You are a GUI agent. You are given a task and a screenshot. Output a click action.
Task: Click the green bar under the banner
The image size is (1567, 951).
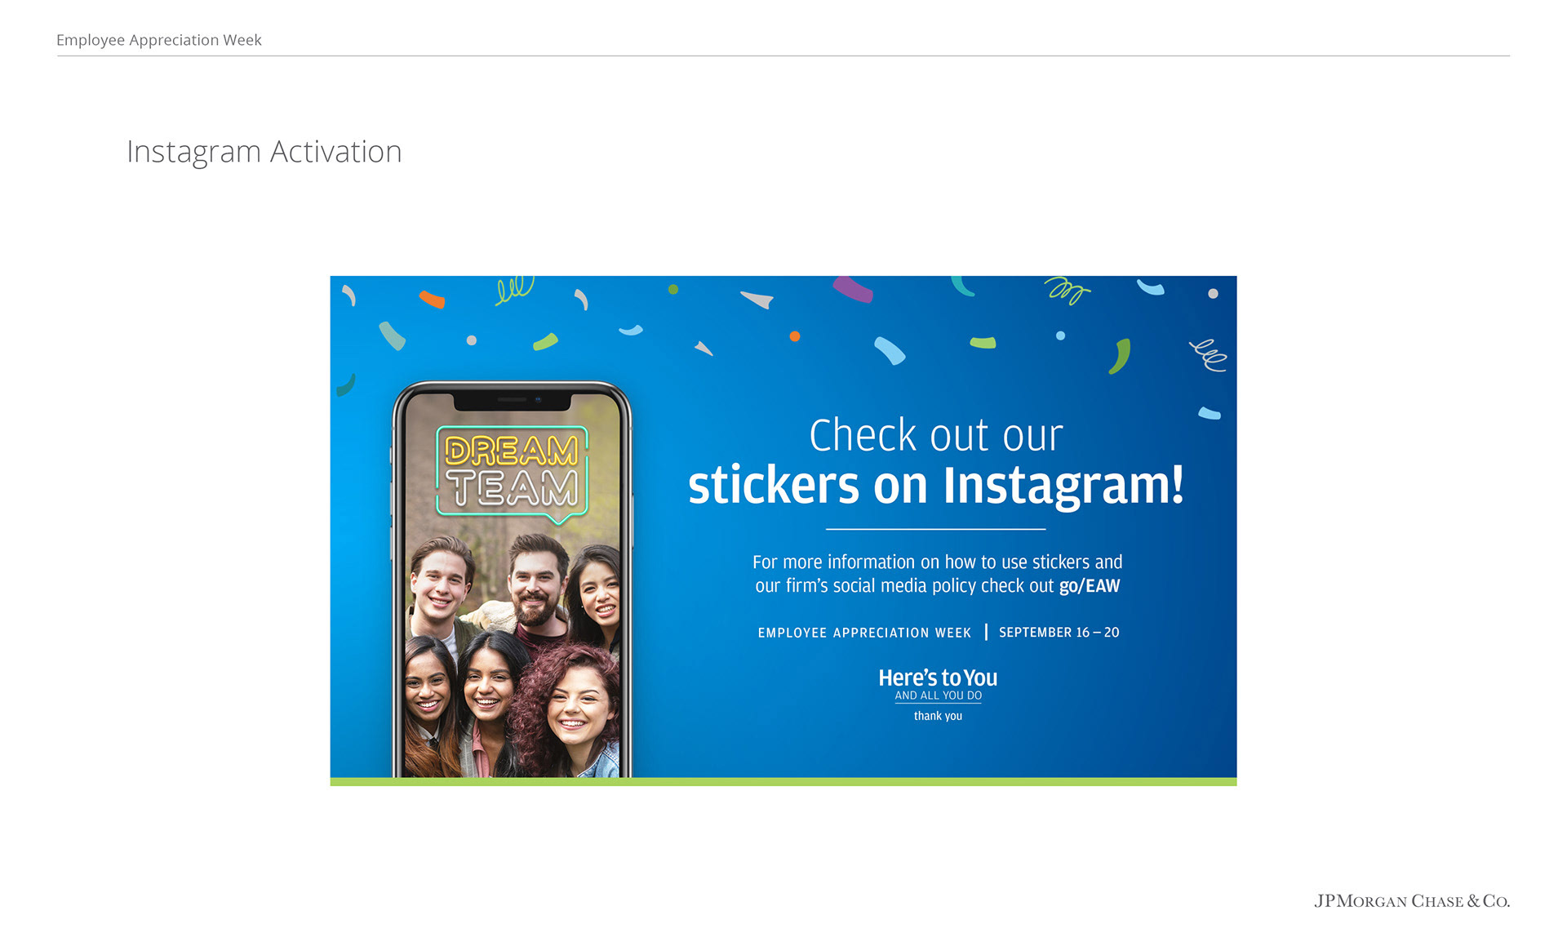coord(783,782)
